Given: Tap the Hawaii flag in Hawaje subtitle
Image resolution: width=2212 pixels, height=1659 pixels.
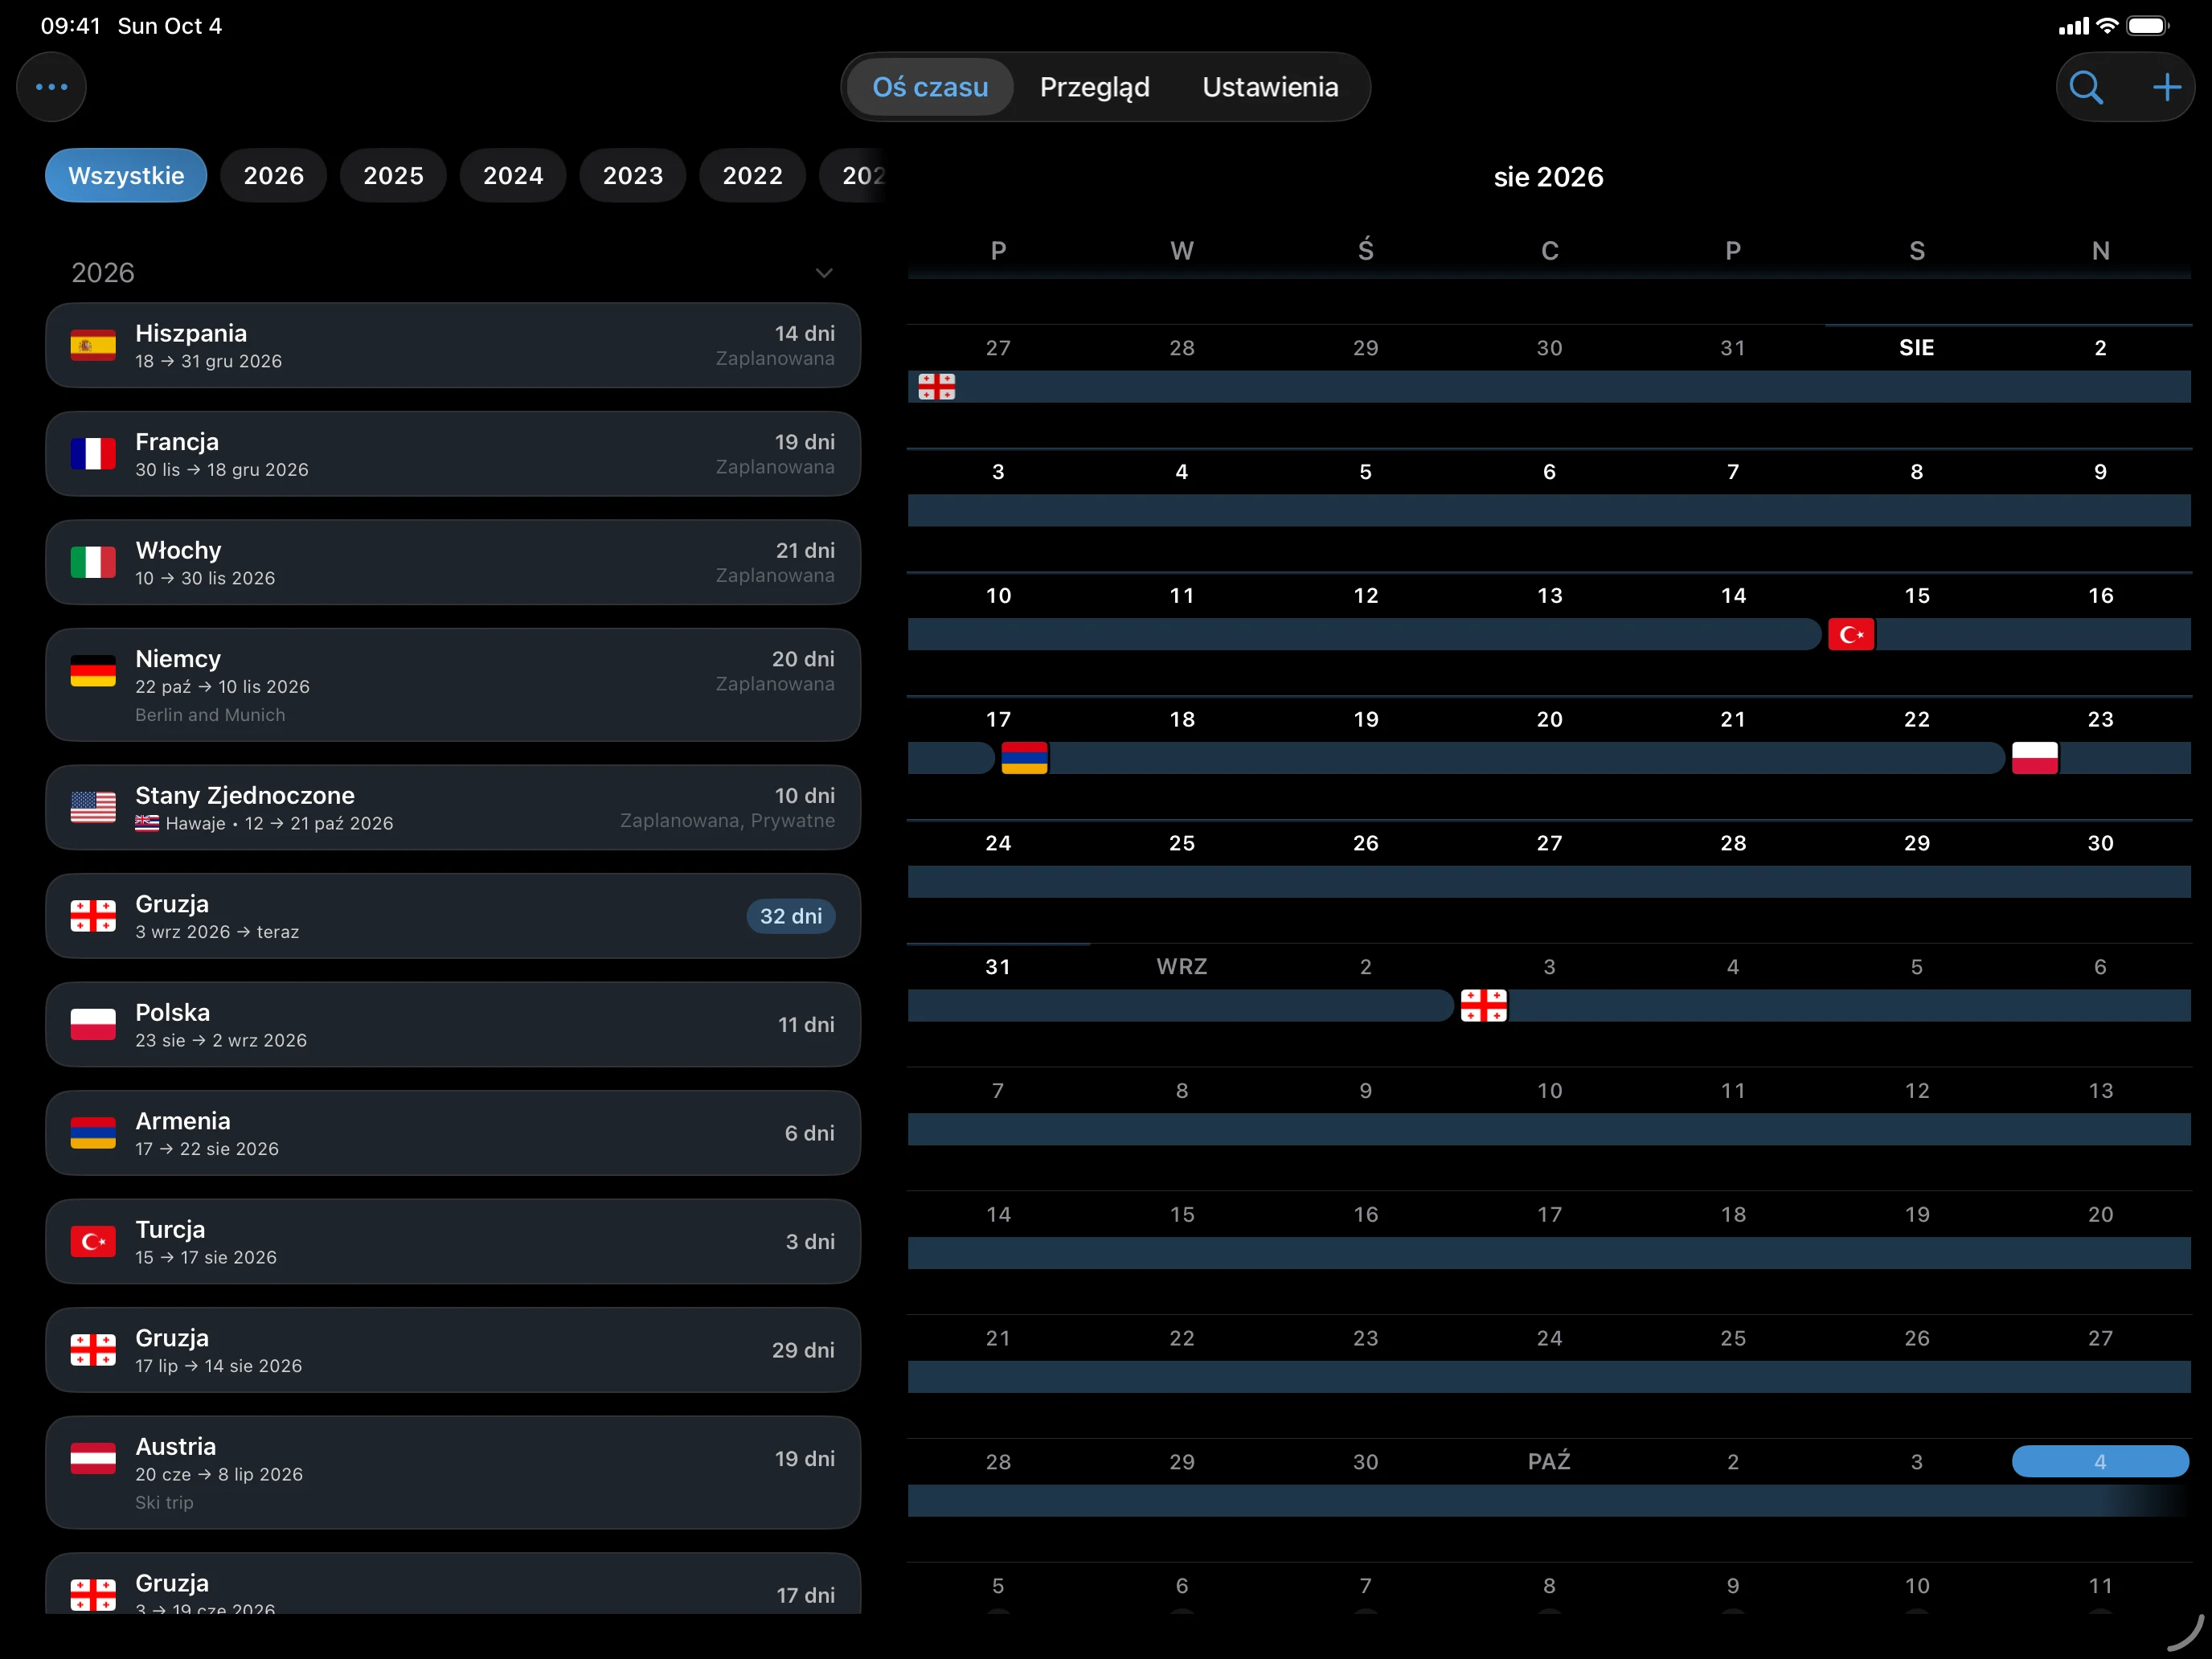Looking at the screenshot, I should (147, 823).
